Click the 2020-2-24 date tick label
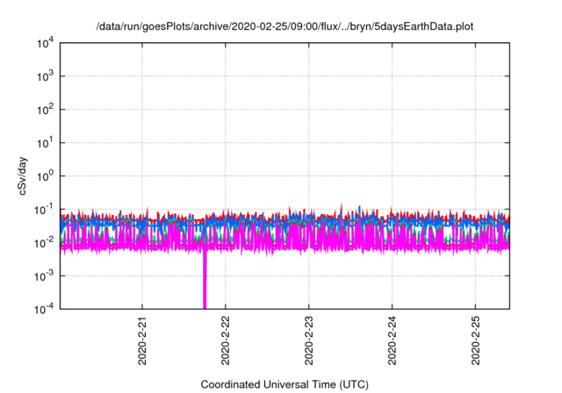Screen dimensions: 562x393 [392, 340]
